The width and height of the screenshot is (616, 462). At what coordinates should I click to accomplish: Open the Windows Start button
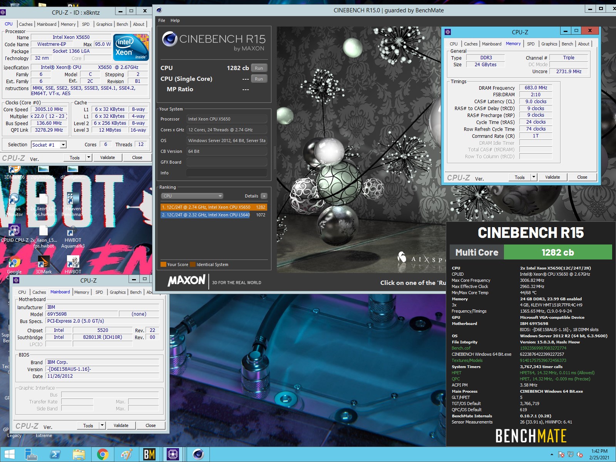click(9, 454)
